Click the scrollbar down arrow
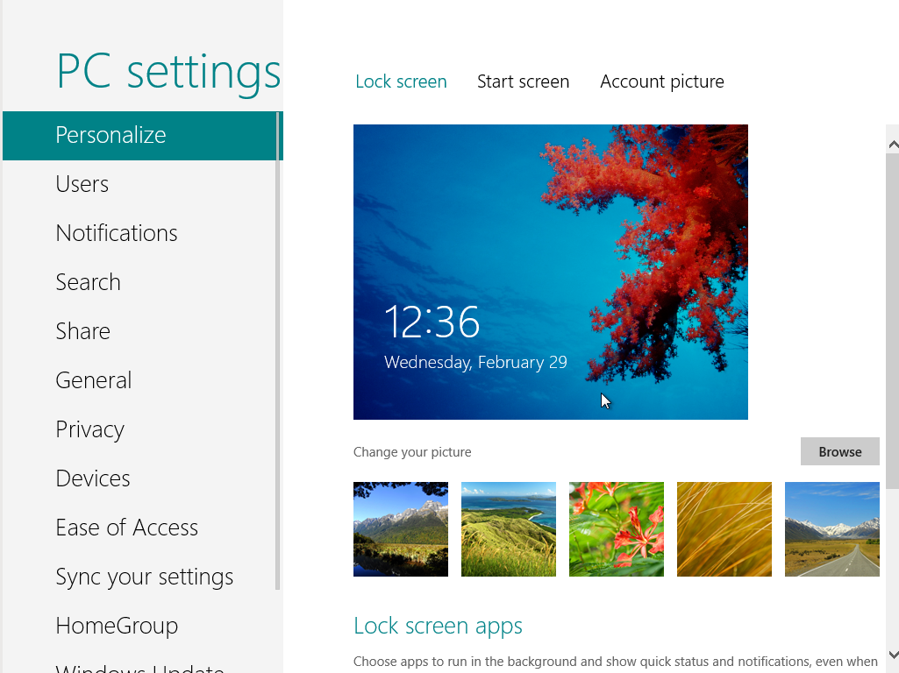The width and height of the screenshot is (899, 673). (x=893, y=654)
